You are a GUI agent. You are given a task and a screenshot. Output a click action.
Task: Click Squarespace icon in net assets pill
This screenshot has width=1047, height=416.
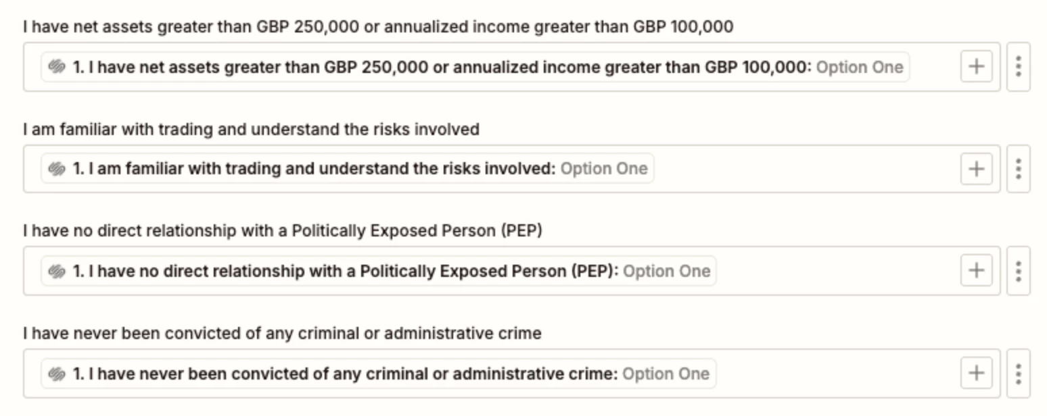tap(57, 67)
